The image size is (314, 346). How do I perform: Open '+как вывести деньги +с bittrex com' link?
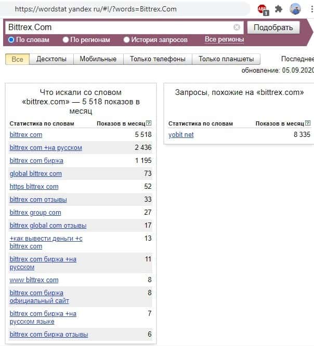pos(46,242)
